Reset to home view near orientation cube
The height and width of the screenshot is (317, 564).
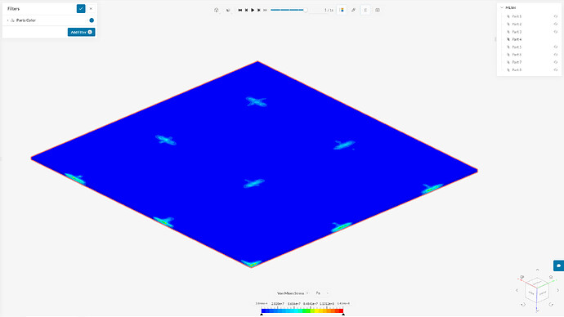click(551, 277)
